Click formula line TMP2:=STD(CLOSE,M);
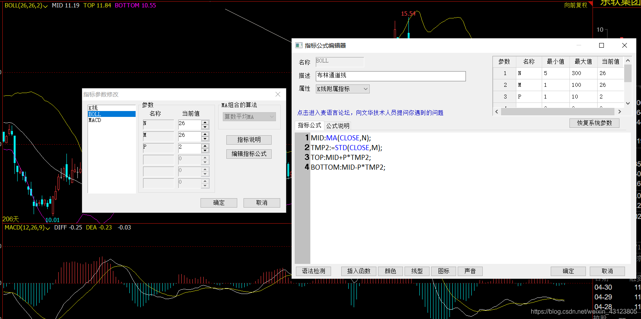641x319 pixels. pyautogui.click(x=346, y=148)
